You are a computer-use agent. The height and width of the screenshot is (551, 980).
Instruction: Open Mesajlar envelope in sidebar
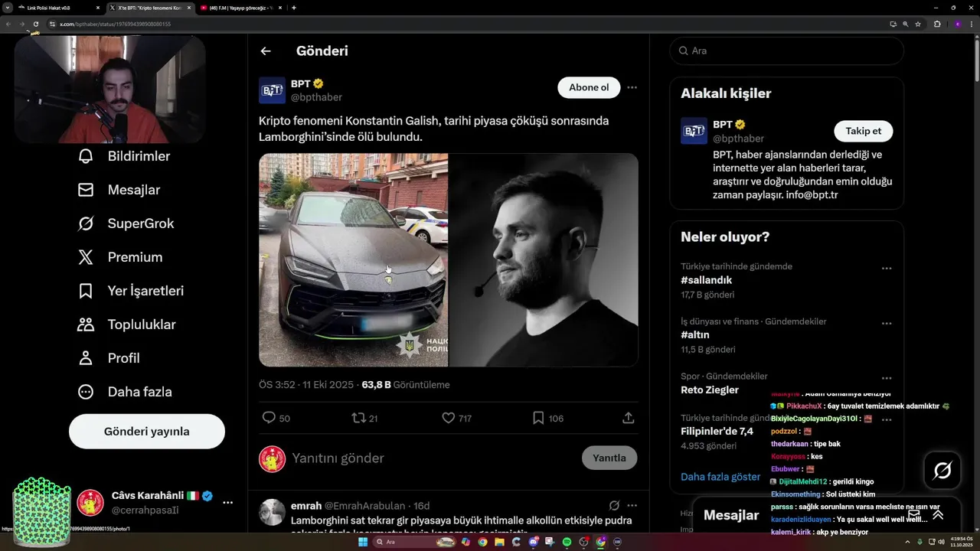(119, 190)
